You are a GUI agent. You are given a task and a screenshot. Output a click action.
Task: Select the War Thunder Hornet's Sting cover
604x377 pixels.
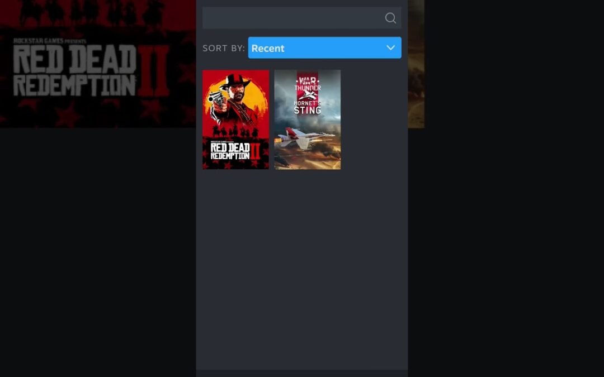pyautogui.click(x=307, y=120)
